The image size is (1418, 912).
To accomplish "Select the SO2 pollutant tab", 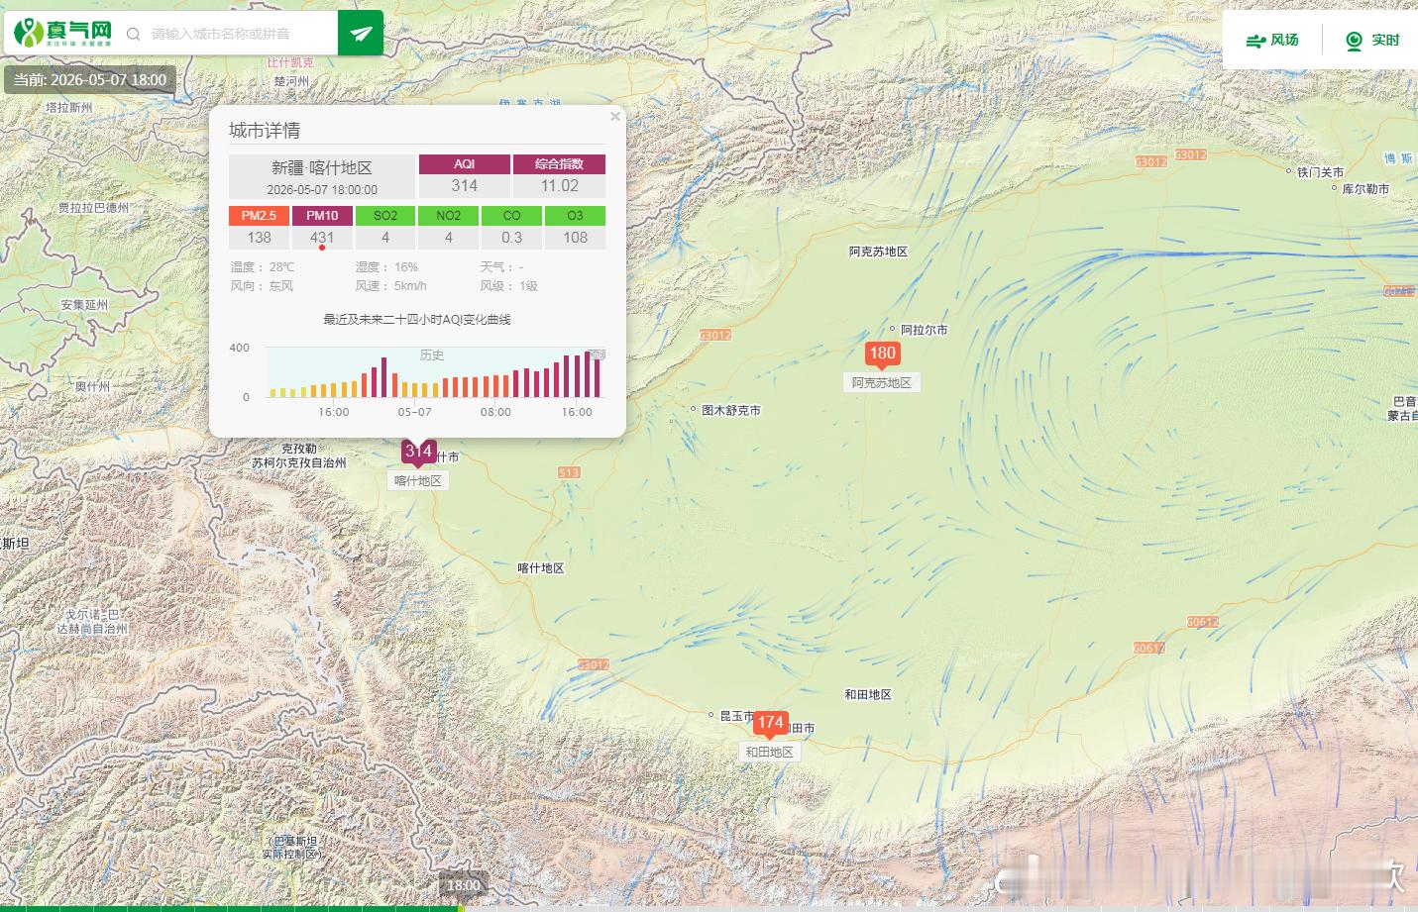I will pyautogui.click(x=385, y=215).
